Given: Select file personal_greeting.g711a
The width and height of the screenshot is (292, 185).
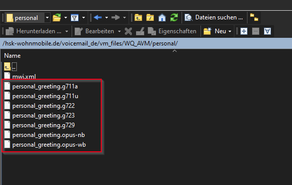Looking at the screenshot, I should [x=41, y=86].
